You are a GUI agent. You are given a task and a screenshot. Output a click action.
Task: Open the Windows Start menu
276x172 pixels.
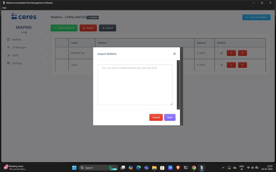click(74, 168)
